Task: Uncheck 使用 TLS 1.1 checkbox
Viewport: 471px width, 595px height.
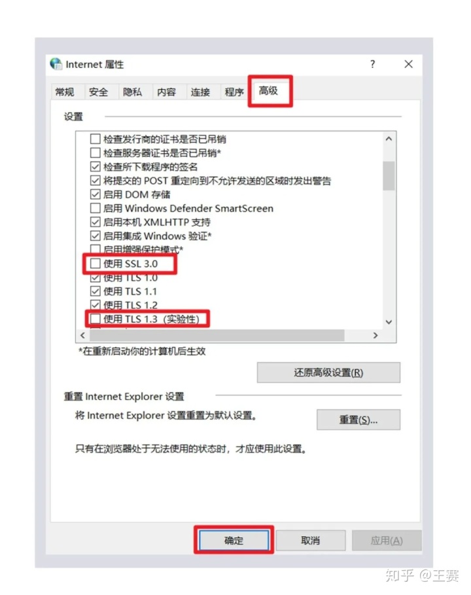Action: [x=96, y=291]
